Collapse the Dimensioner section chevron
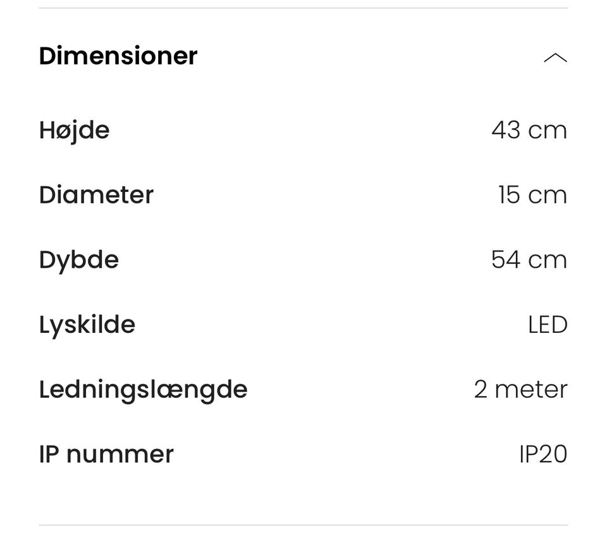Screen dimensions: 607x533 [555, 58]
